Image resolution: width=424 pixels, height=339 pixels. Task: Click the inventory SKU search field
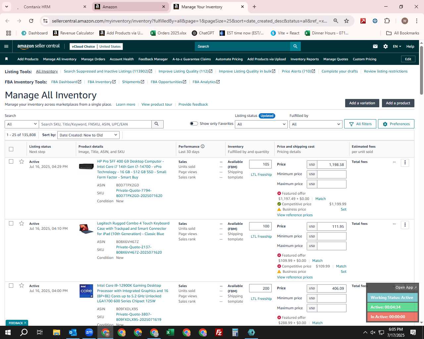(95, 124)
